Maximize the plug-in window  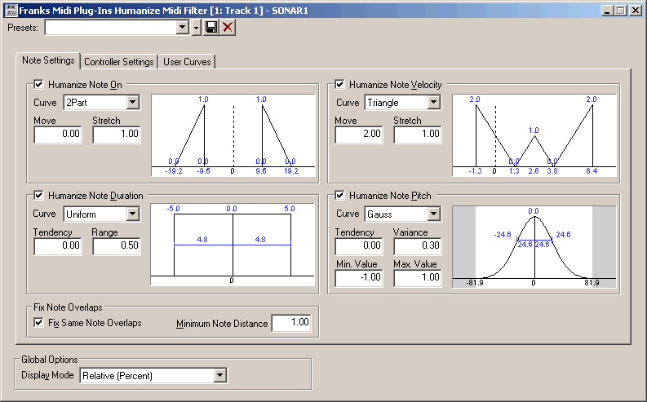(621, 11)
